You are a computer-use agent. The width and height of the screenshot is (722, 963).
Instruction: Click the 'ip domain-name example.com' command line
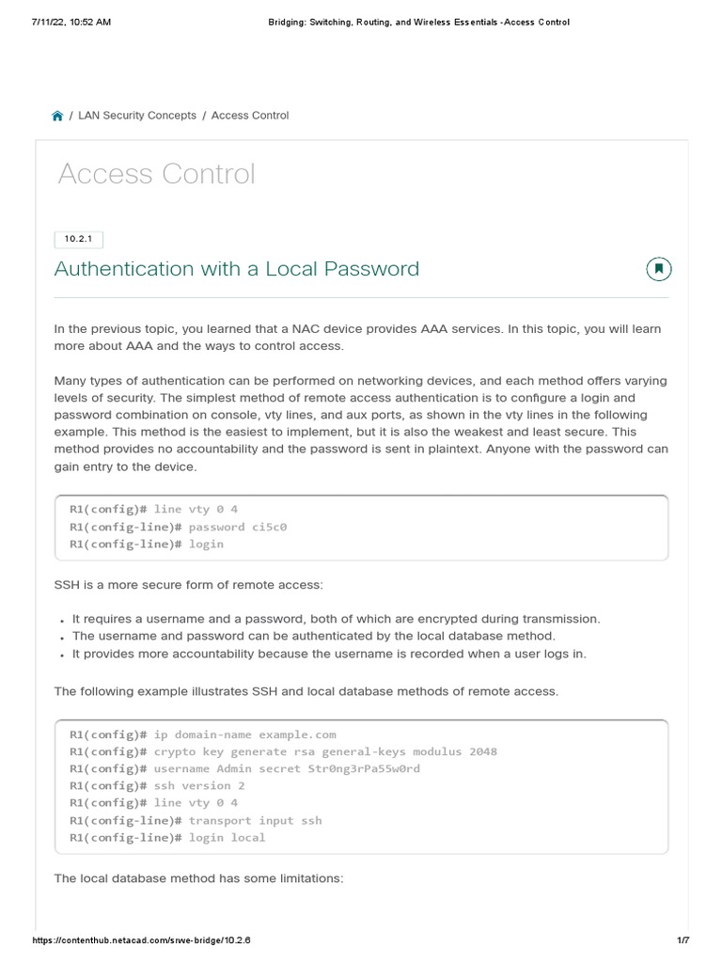(203, 734)
